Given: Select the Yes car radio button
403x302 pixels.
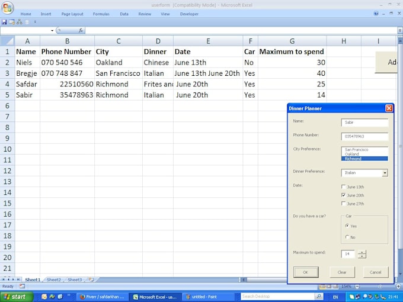Looking at the screenshot, I should coord(347,226).
